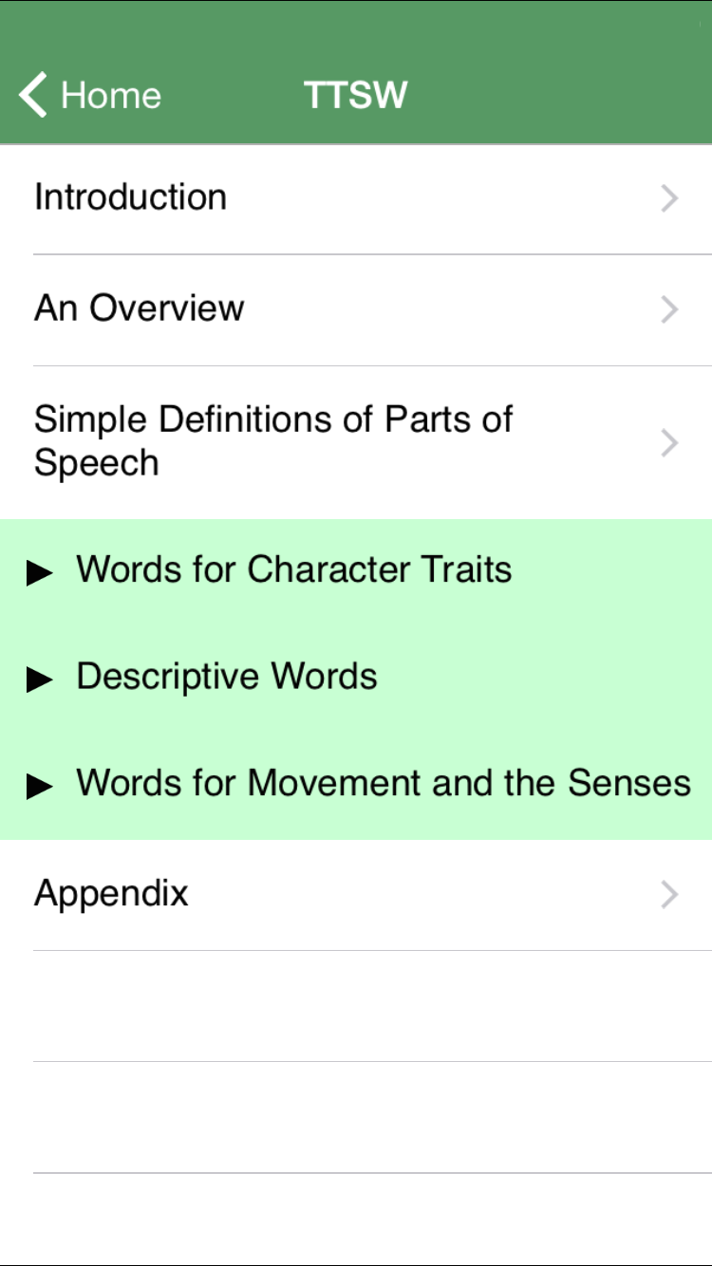
Task: Select Simple Definitions of Parts of Speech
Action: [x=273, y=441]
